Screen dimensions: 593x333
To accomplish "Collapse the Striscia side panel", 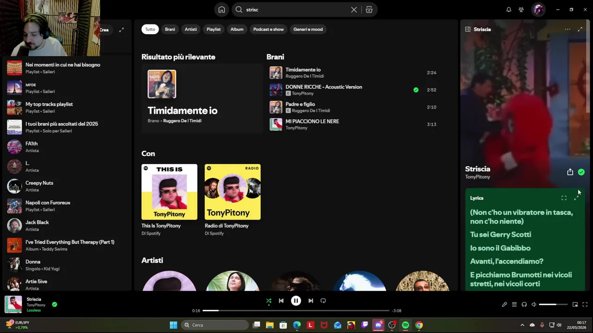I will (x=468, y=29).
